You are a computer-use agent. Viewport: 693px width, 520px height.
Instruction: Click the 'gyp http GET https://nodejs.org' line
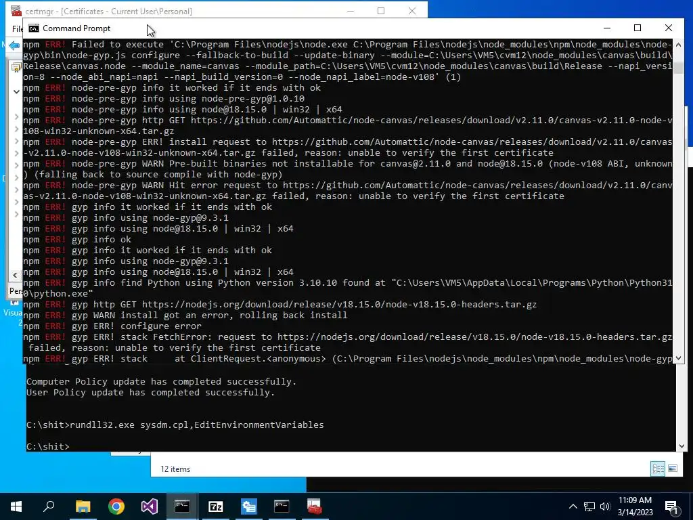[280, 304]
